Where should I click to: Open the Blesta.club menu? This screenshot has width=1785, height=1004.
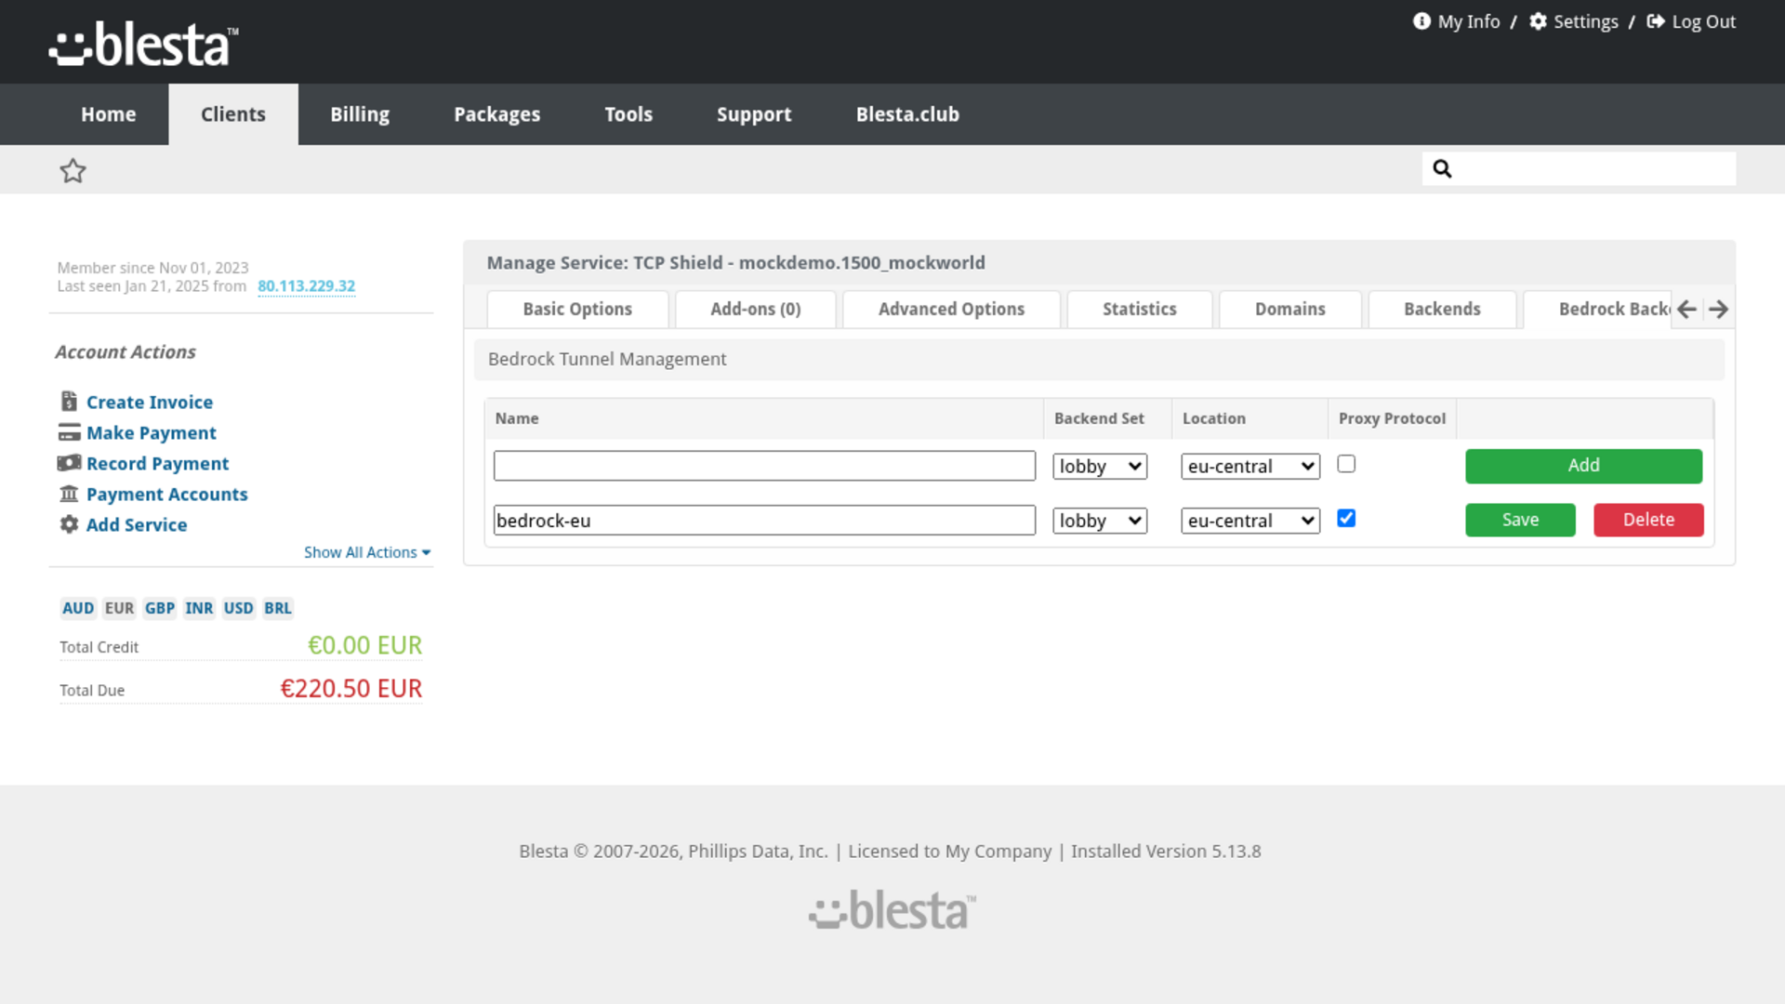pos(907,114)
